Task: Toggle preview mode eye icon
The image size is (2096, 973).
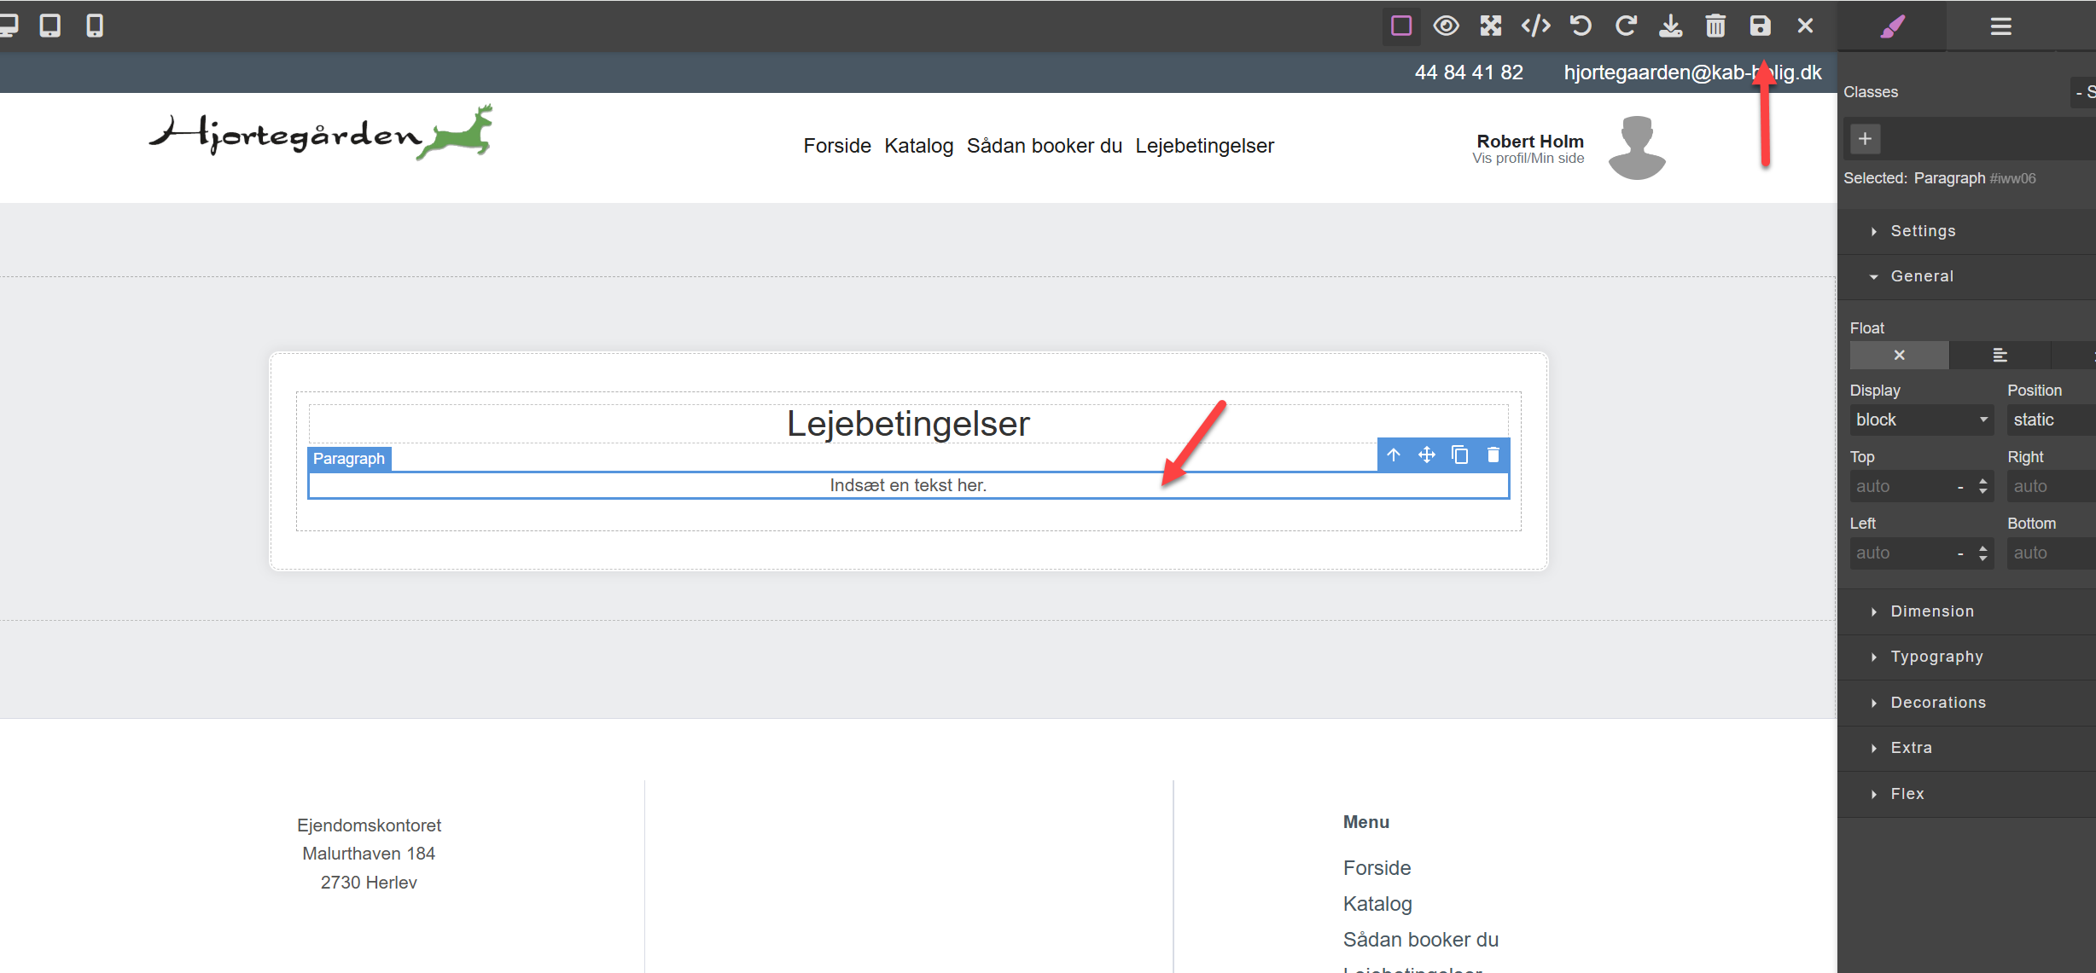Action: [x=1446, y=26]
